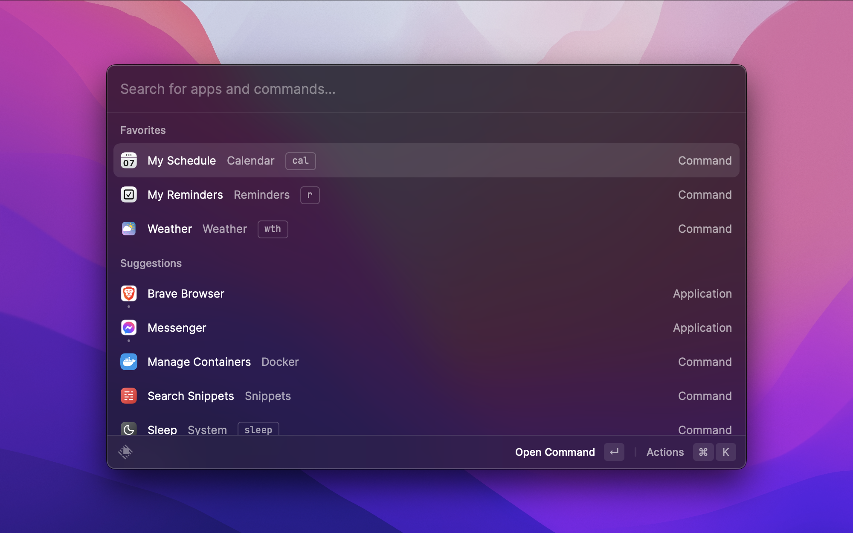The image size is (853, 533).
Task: Click the Messenger app icon
Action: [x=128, y=327]
